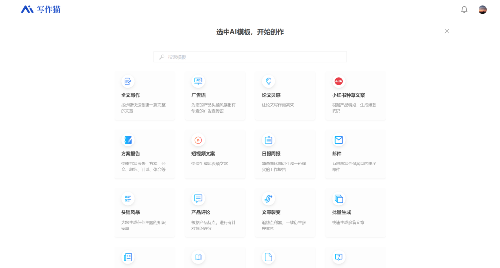The width and height of the screenshot is (500, 268).
Task: Click the open book icon in bottom row
Action: (x=198, y=257)
